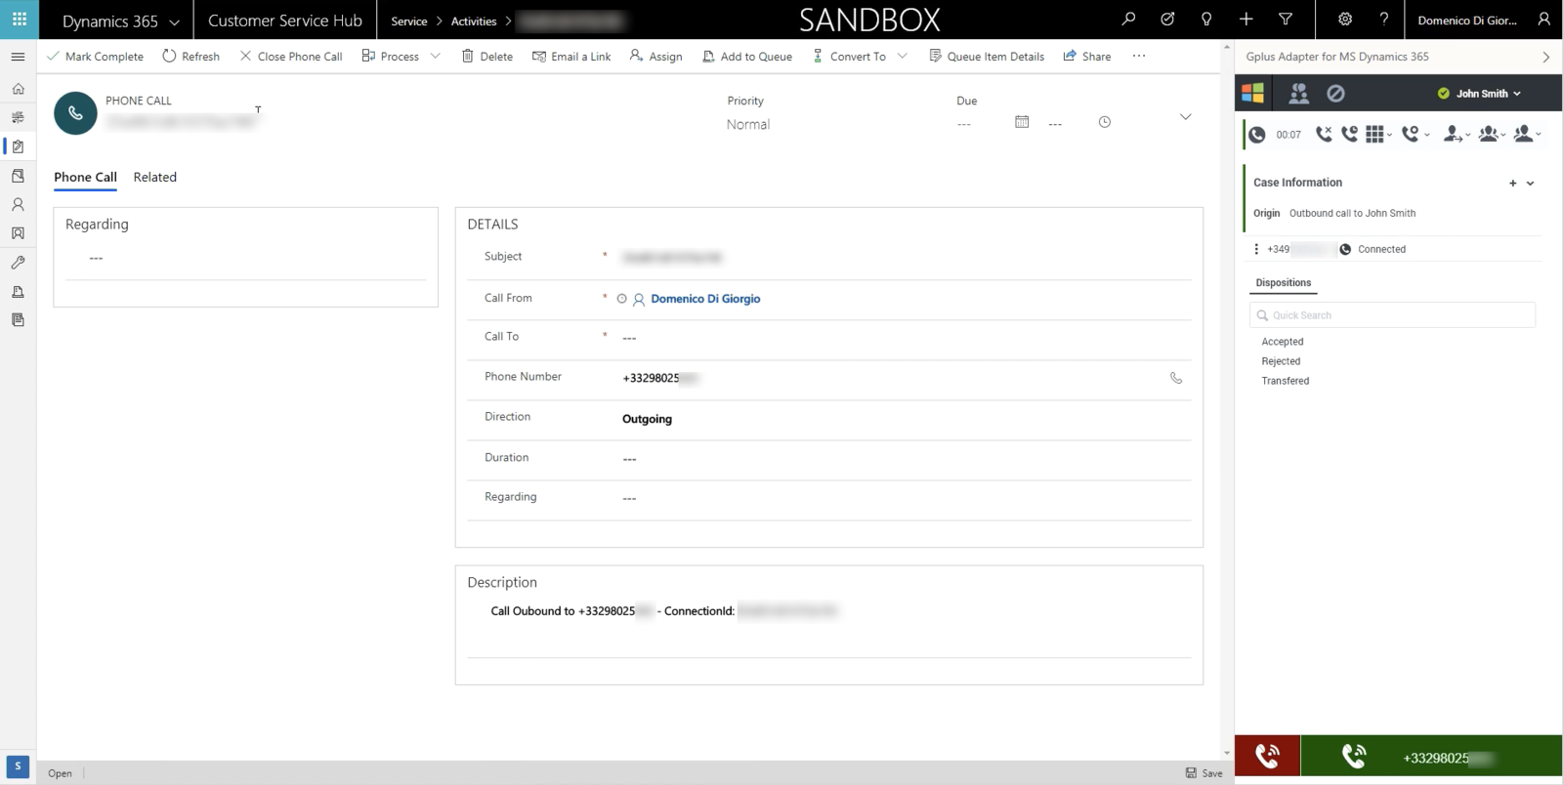Open the Contacts person icon in sidebar

(x=18, y=205)
